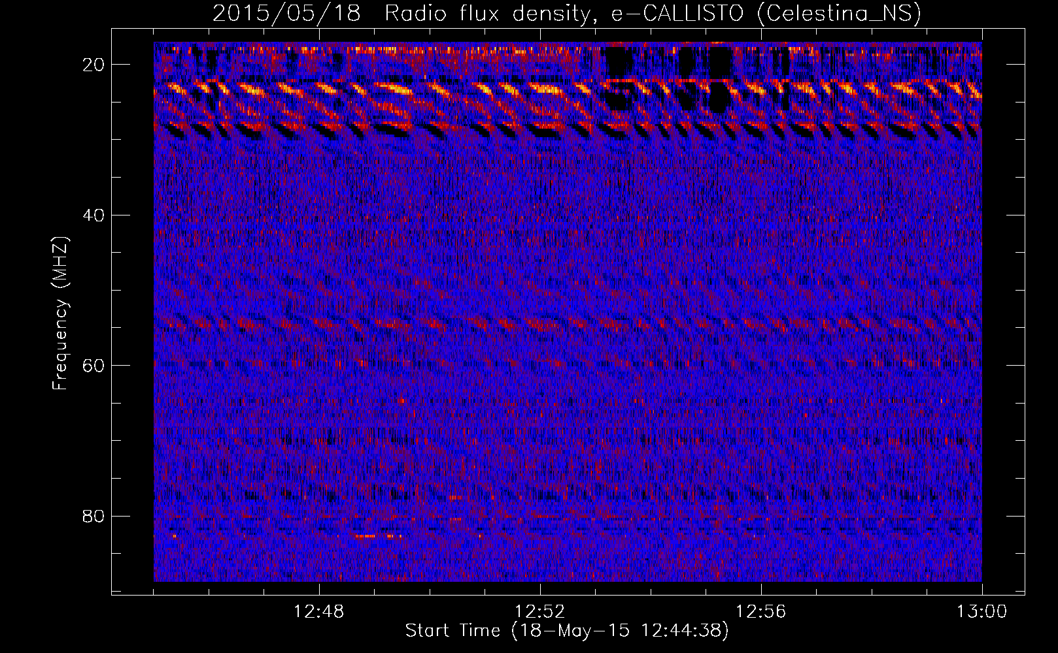Click the frequency tick label '40'
Viewport: 1058px width, 653px height.
click(x=94, y=215)
